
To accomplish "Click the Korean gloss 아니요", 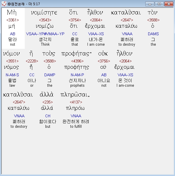I will [104, 81].
